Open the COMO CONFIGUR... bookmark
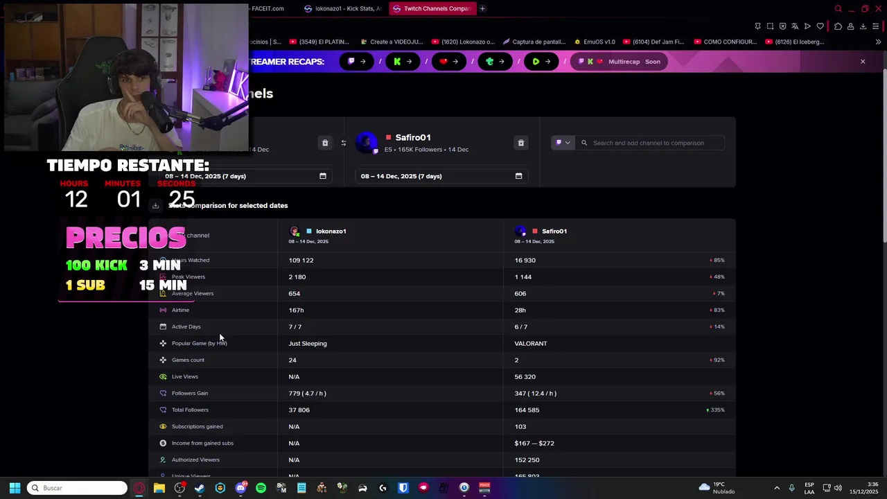The width and height of the screenshot is (887, 499). (x=724, y=42)
